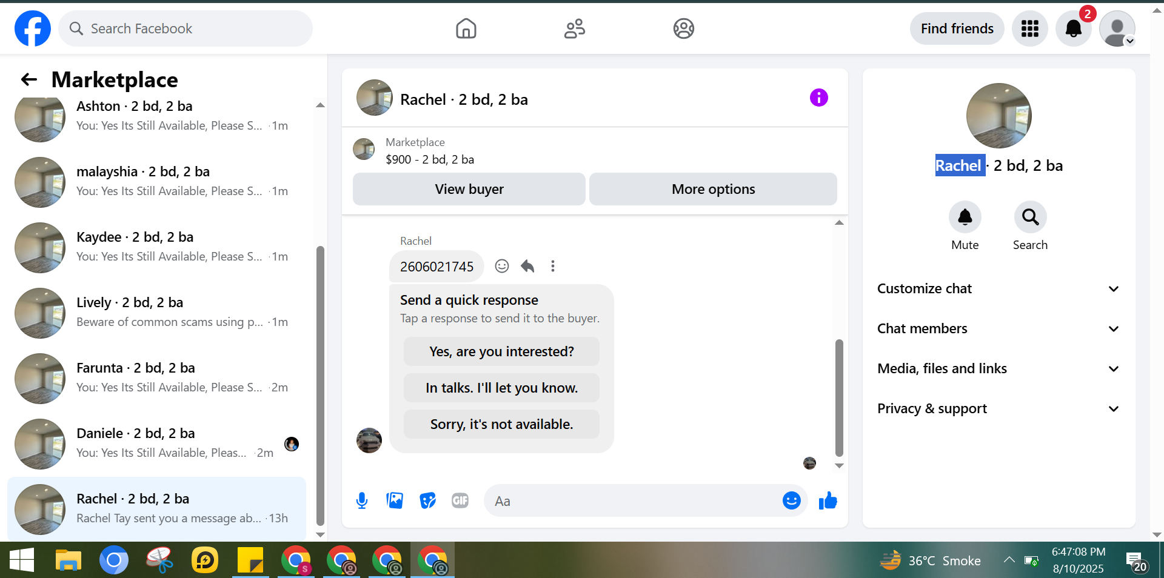This screenshot has height=578, width=1164.
Task: Open the 36°C Smoke weather widget
Action: click(930, 560)
